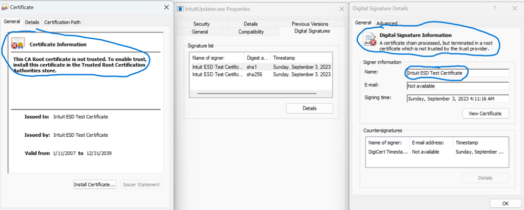Click the Issued by Intuit ESD Test Certificate text

[x=81, y=135]
